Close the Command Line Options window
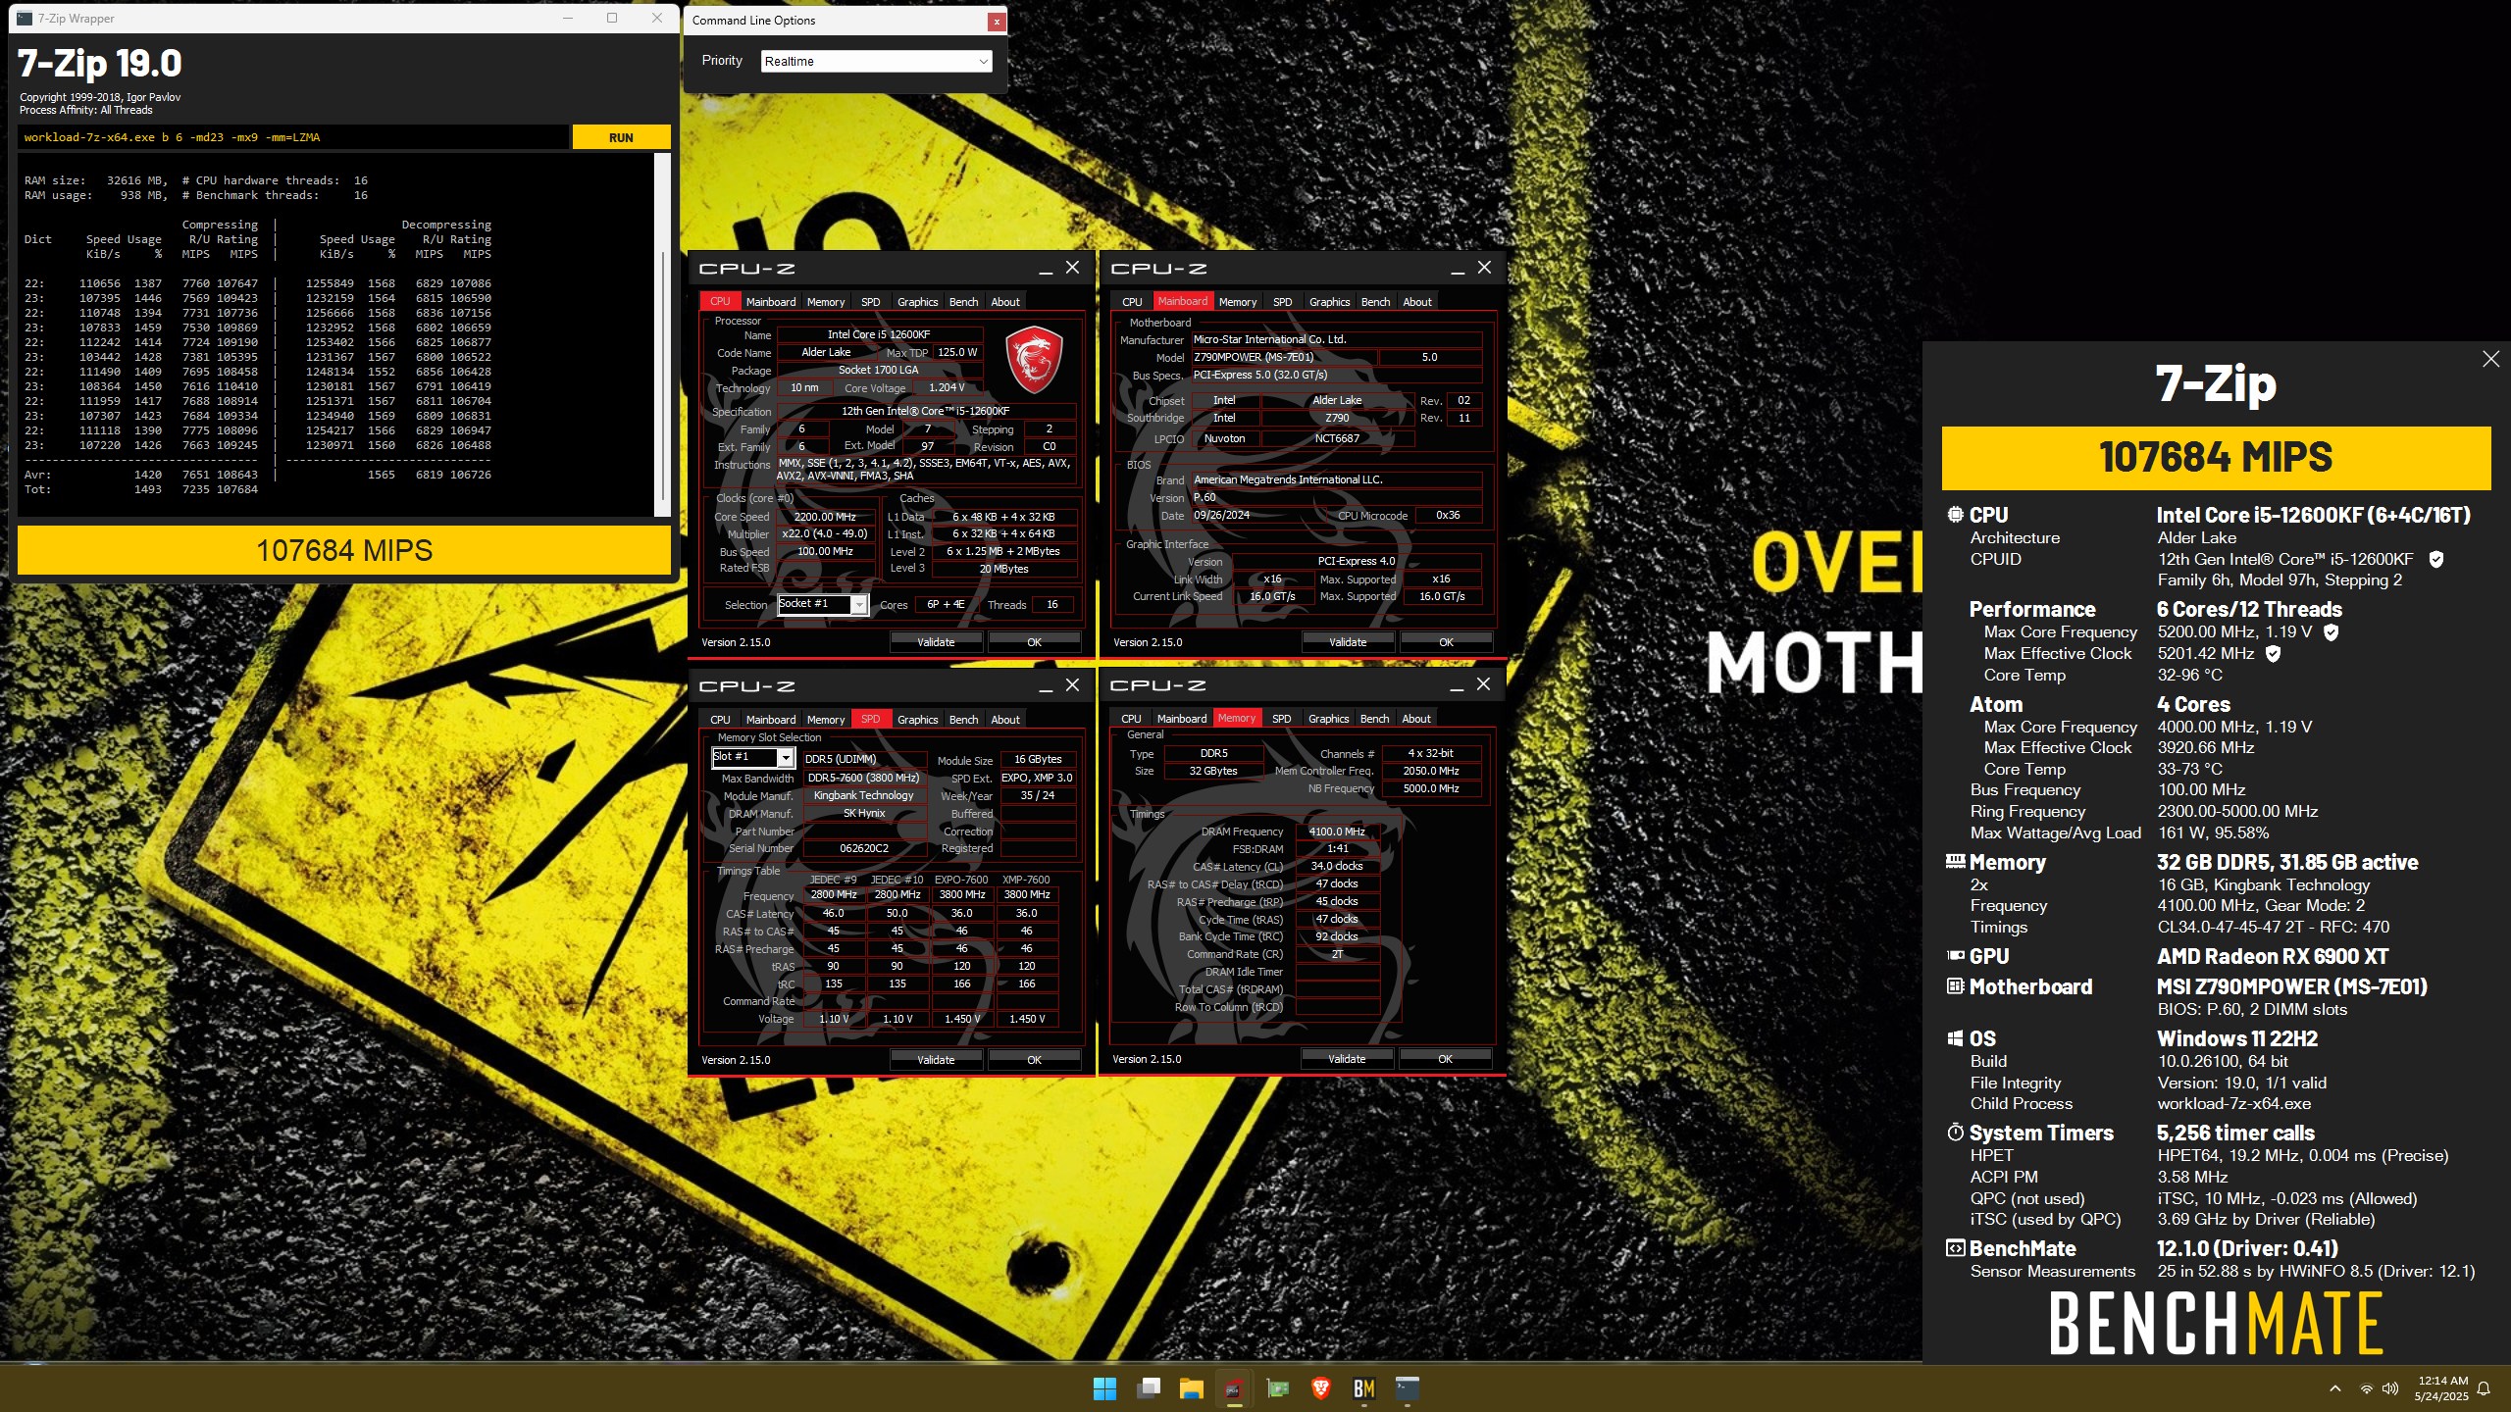Image resolution: width=2511 pixels, height=1412 pixels. [x=997, y=21]
